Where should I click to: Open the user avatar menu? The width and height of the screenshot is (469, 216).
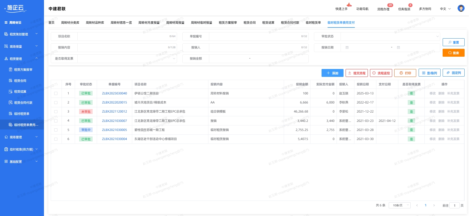pos(461,8)
